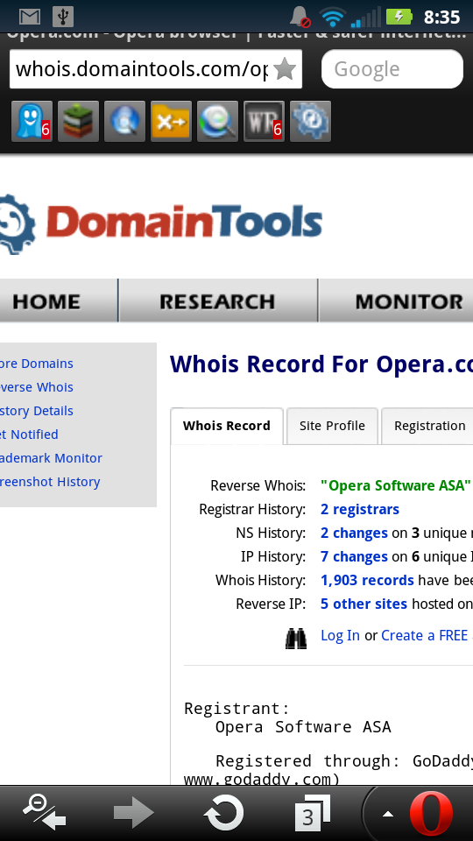The image size is (473, 841).
Task: Tap the USB notification icon
Action: coord(63,17)
